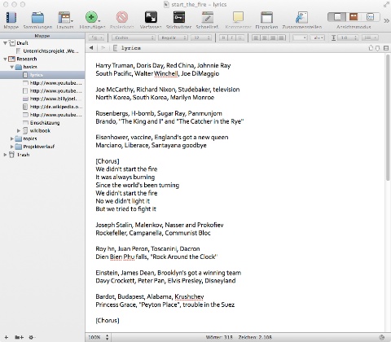Select the Draft folder row
Image resolution: width=391 pixels, height=342 pixels.
tap(42, 43)
